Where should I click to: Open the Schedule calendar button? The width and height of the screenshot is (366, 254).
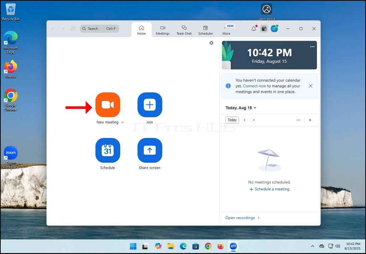tap(108, 151)
